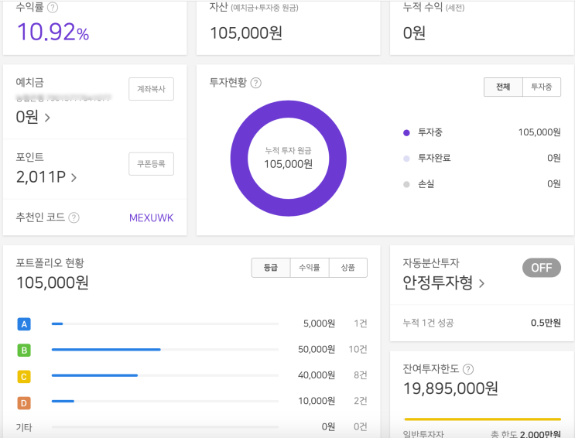
Task: Click the 0.5만원 value
Action: (546, 323)
